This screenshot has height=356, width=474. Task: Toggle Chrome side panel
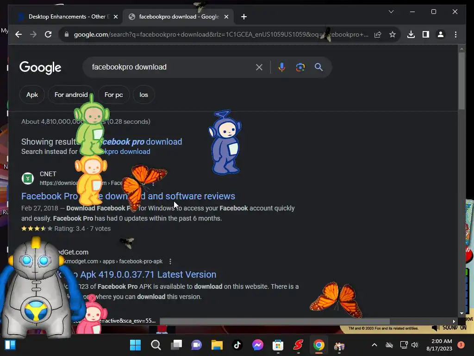click(426, 34)
